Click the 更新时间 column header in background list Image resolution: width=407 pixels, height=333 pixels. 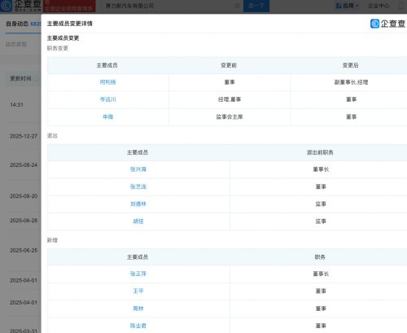(20, 78)
